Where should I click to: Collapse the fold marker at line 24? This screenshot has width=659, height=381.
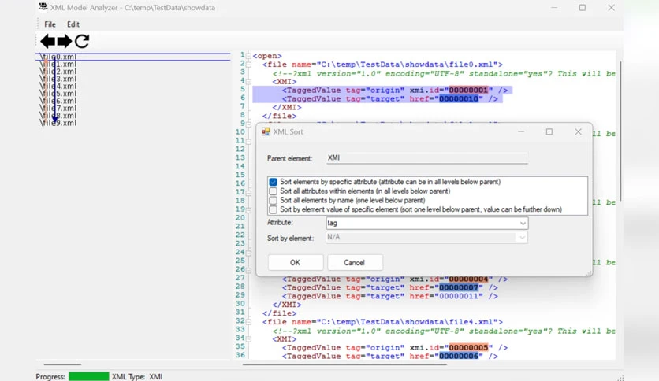point(249,253)
